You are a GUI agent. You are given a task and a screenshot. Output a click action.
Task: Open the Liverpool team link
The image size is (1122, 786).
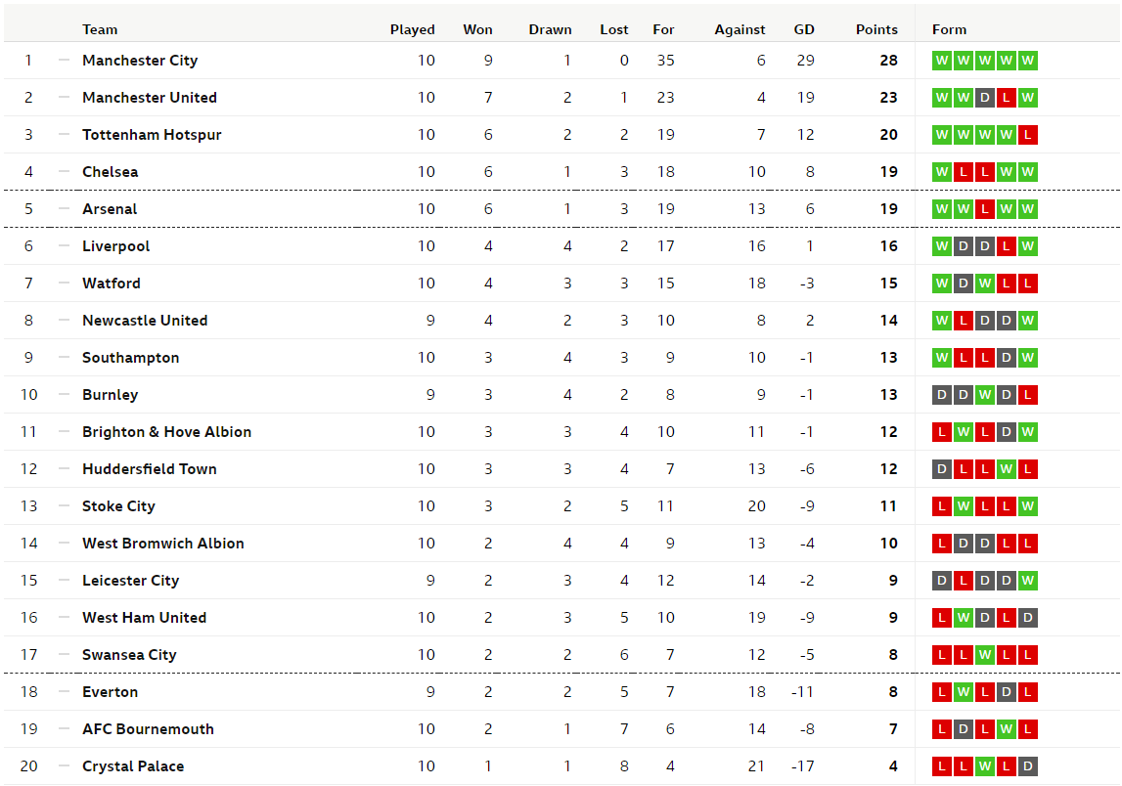click(116, 246)
